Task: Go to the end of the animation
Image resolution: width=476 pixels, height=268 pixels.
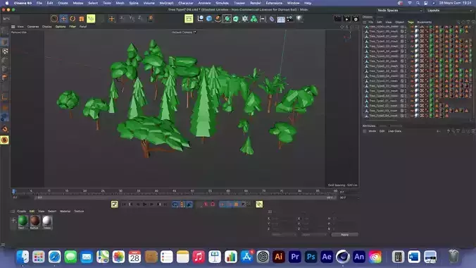Action: pos(165,205)
